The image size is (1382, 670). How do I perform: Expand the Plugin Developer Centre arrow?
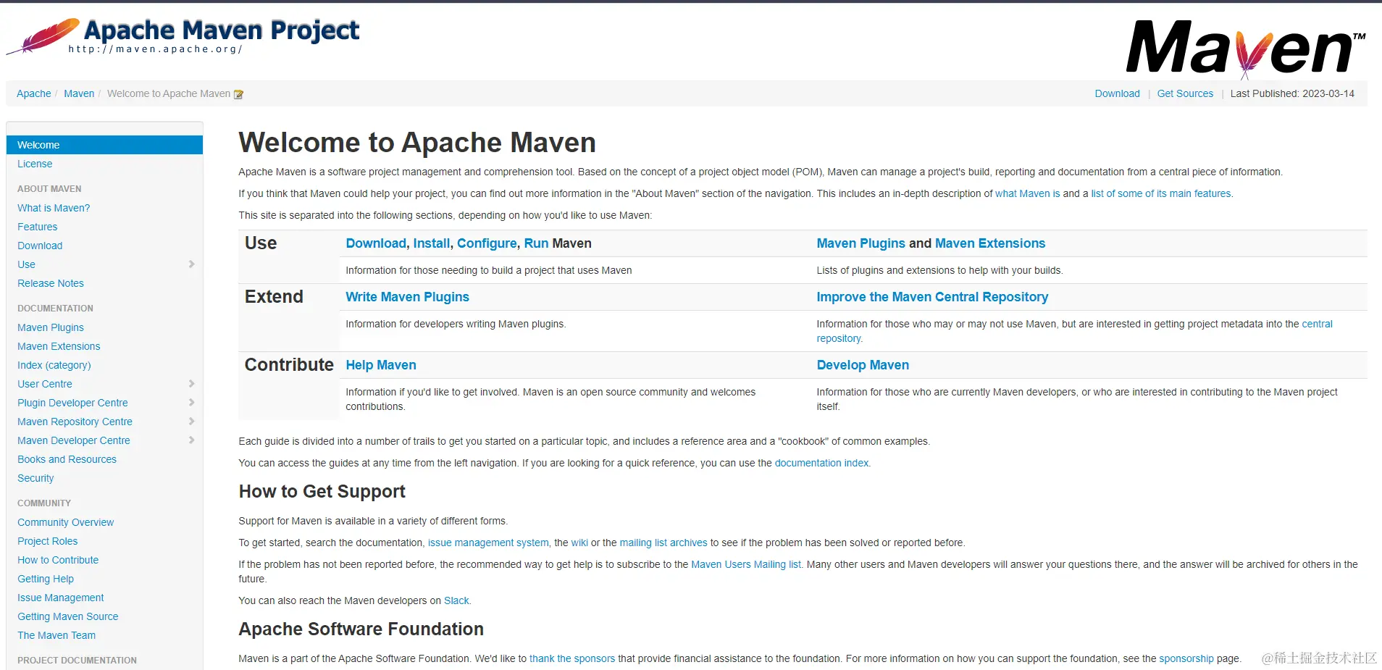(191, 403)
